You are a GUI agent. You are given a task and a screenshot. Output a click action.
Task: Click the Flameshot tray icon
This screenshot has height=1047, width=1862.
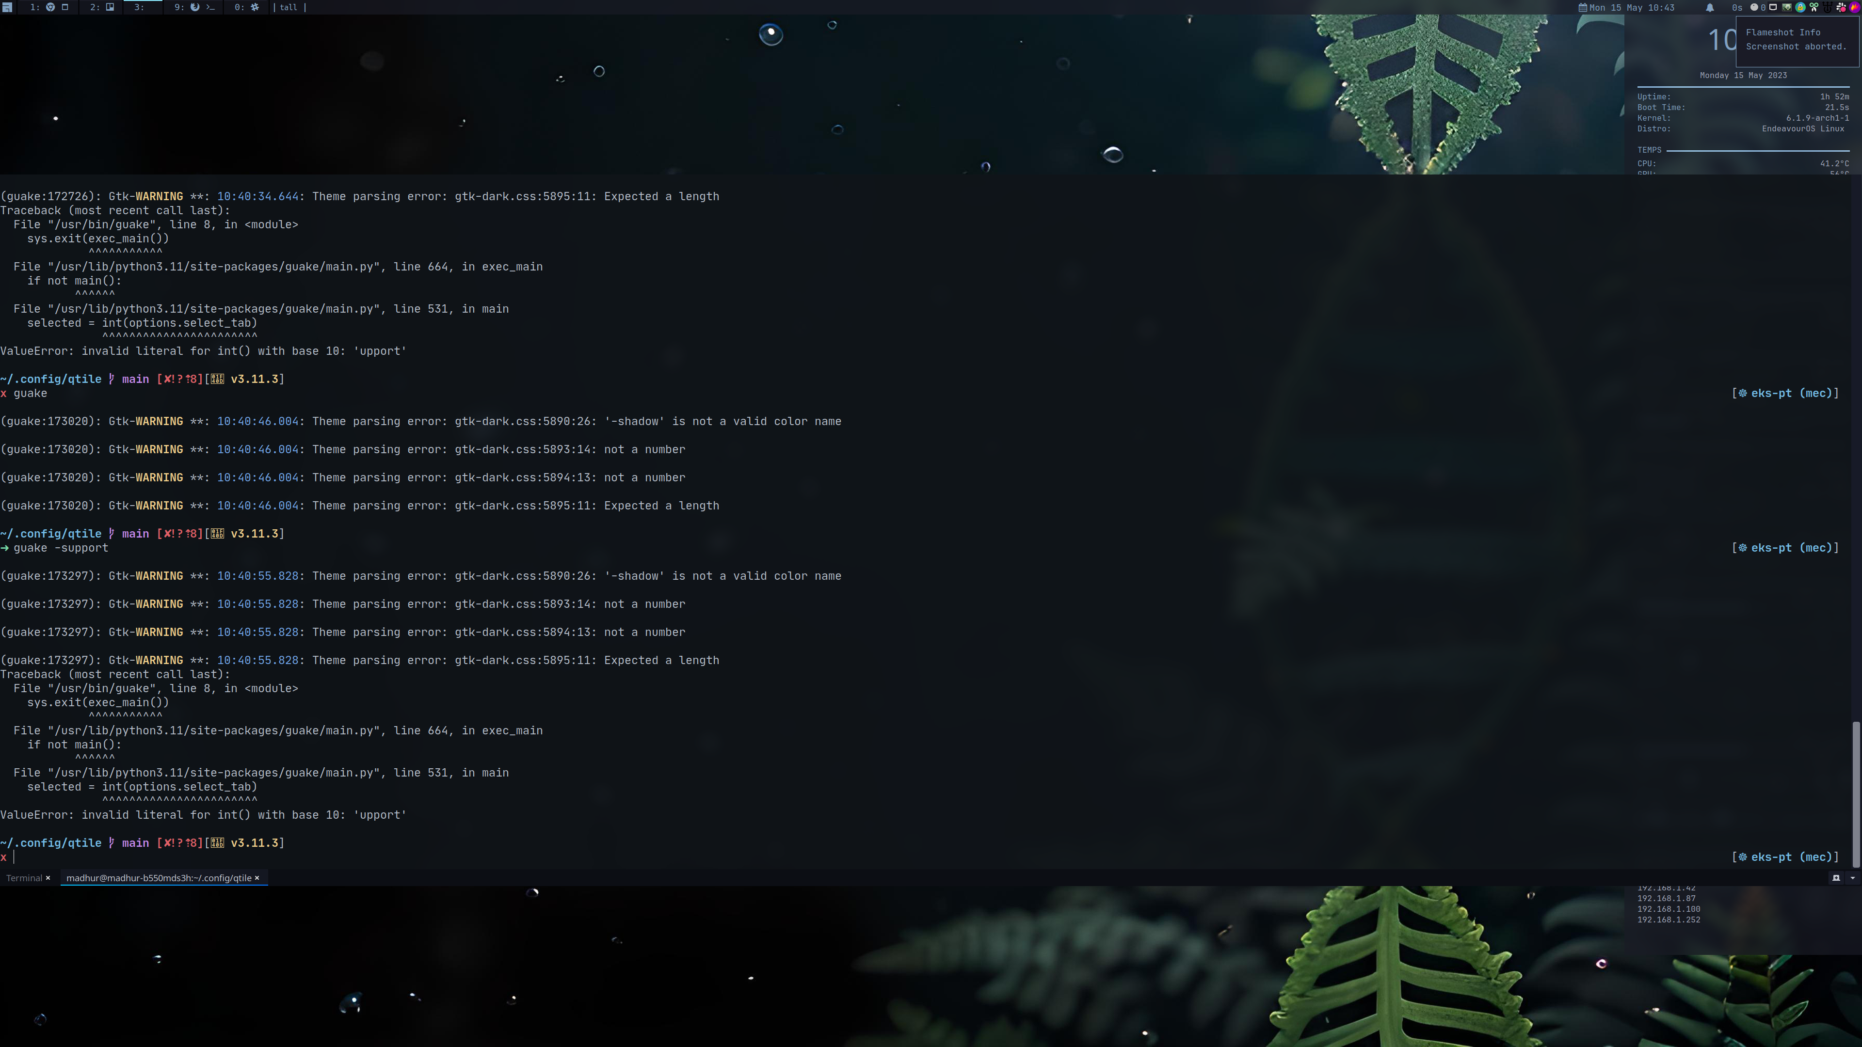coord(1855,7)
